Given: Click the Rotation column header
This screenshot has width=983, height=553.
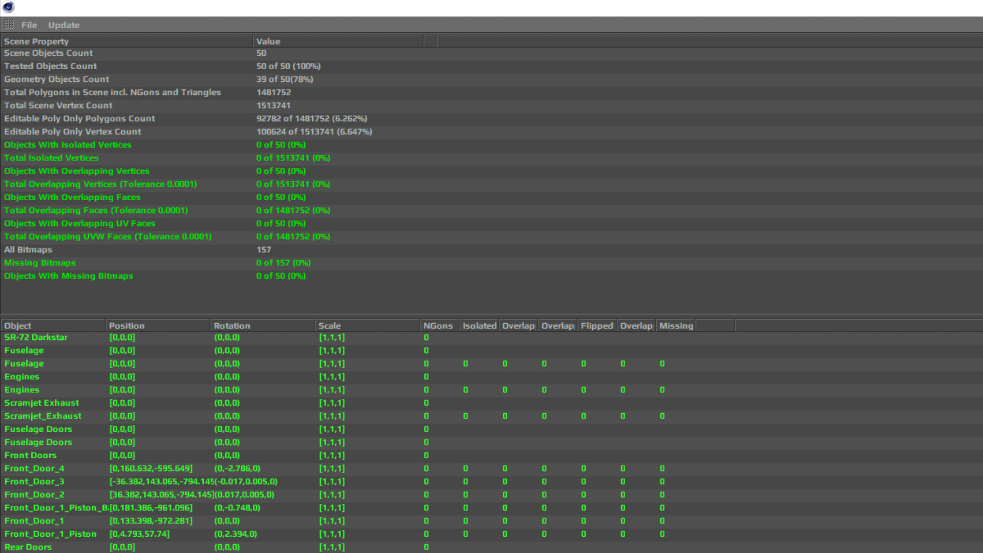Looking at the screenshot, I should pos(231,326).
